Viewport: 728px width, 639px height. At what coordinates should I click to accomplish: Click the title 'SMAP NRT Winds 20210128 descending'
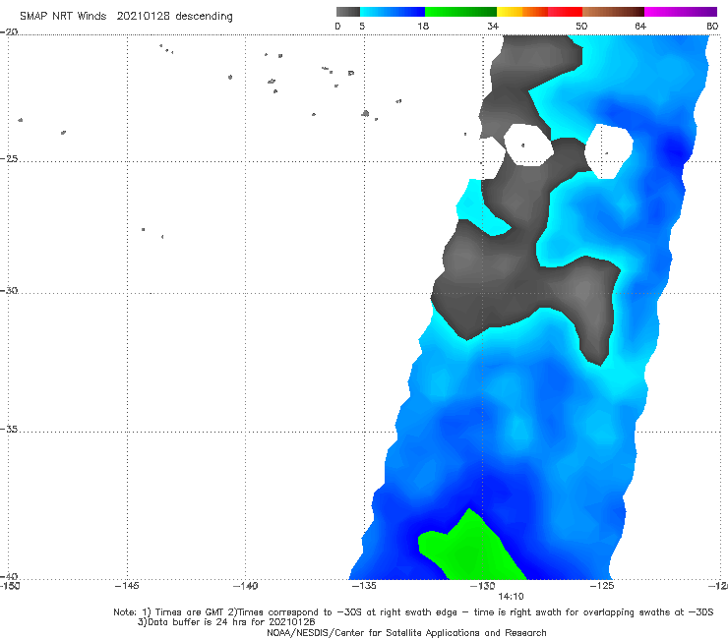click(126, 17)
